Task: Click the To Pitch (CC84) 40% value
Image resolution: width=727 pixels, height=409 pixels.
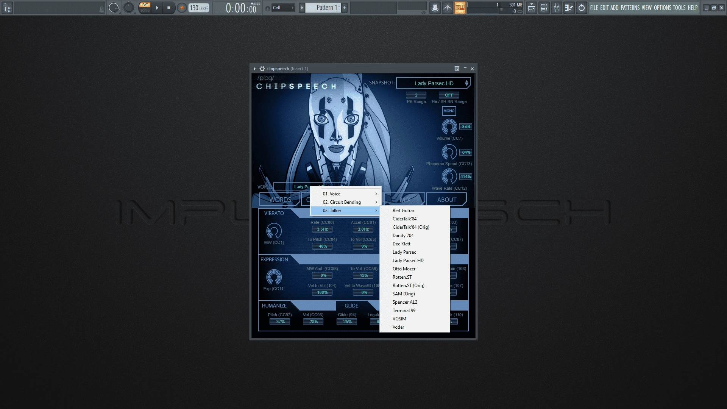Action: coord(322,246)
